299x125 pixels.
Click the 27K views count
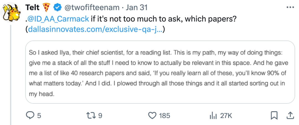pos(226,116)
